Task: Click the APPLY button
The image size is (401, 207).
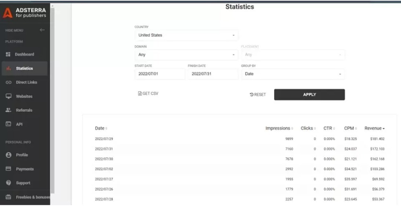Action: coord(309,95)
